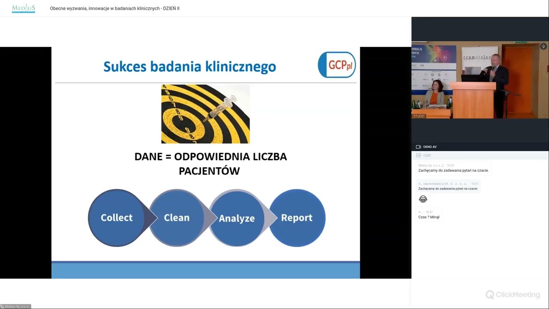Click the camera icon beside OKNO AV
The height and width of the screenshot is (309, 549).
(418, 147)
